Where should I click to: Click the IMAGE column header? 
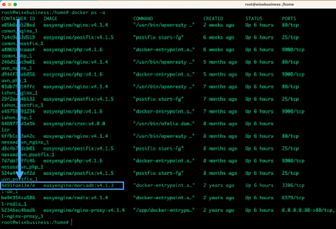(x=50, y=19)
